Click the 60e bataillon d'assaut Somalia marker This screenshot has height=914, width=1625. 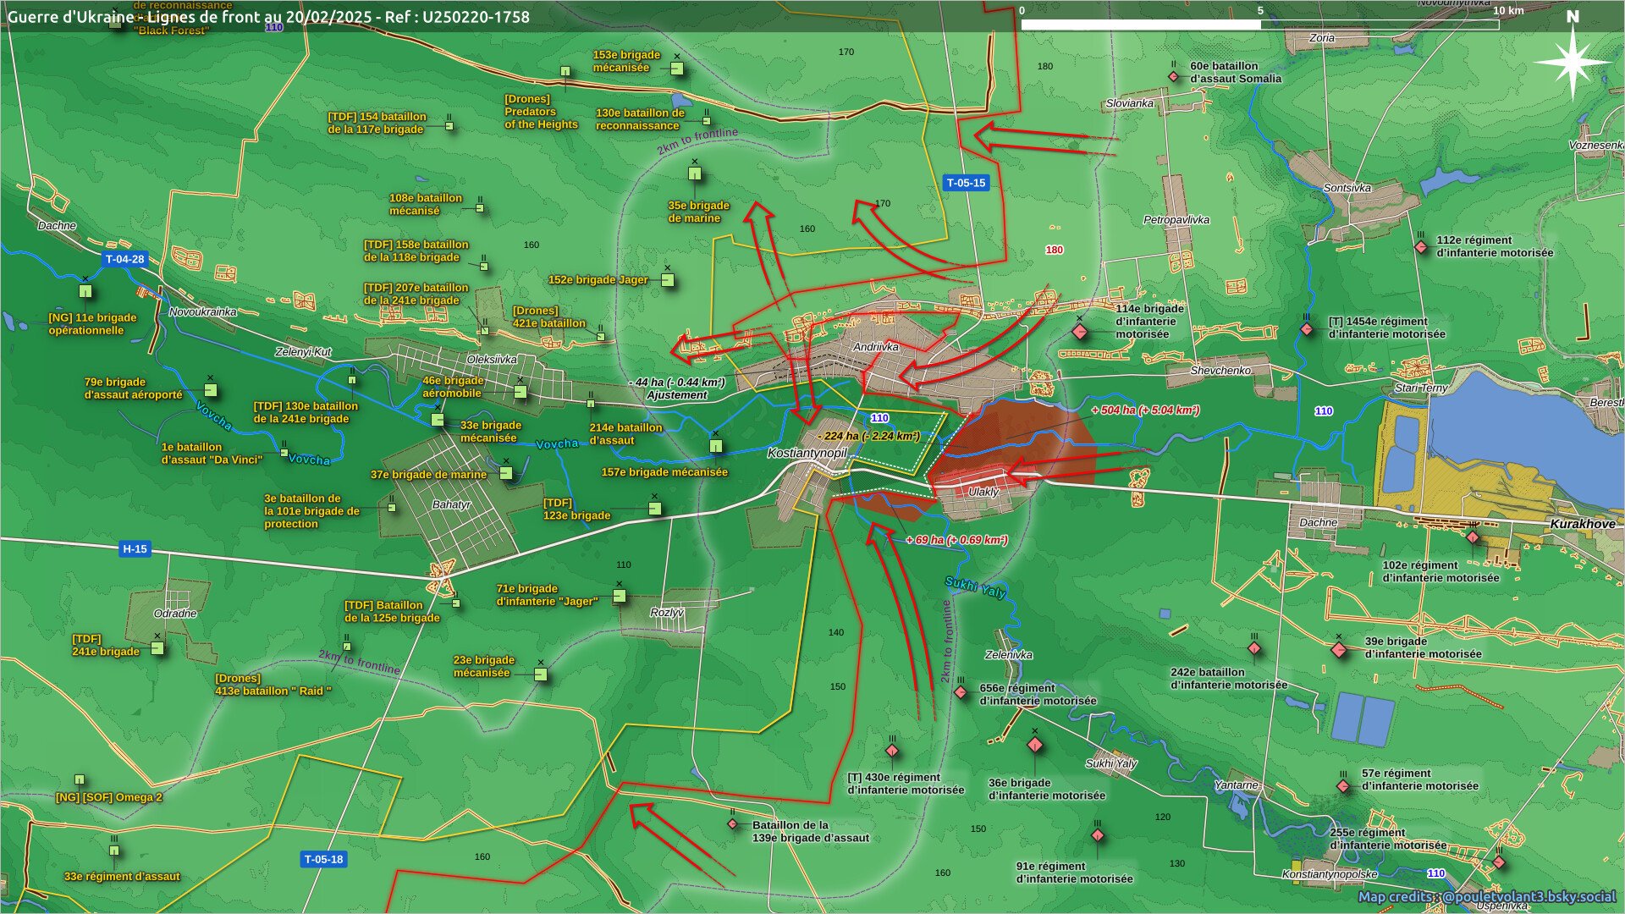coord(1174,77)
